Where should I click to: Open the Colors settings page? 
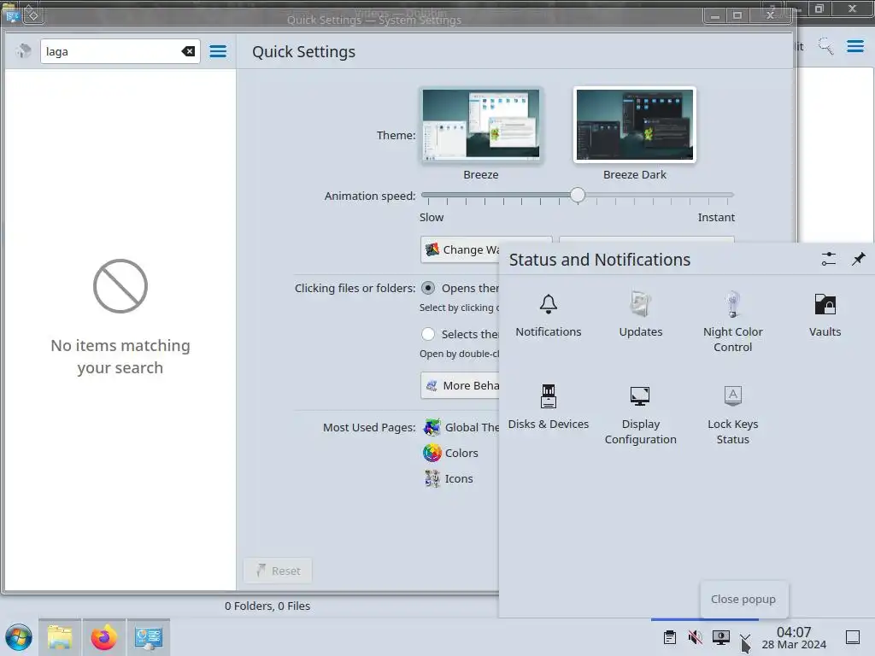[x=451, y=453]
